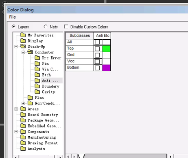Image resolution: width=188 pixels, height=158 pixels.
Task: Click the Anti Etc column header
Action: (103, 36)
